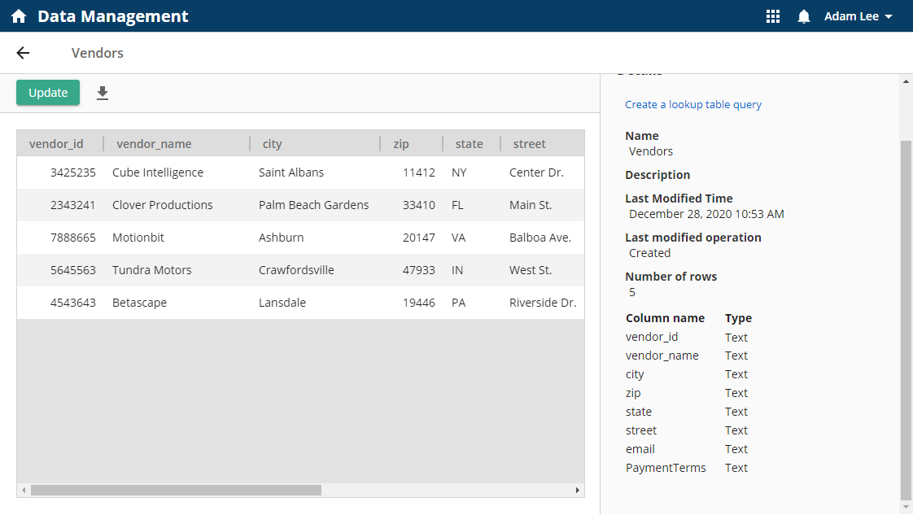Navigate back with the arrow
Image resolution: width=913 pixels, height=515 pixels.
pyautogui.click(x=23, y=52)
